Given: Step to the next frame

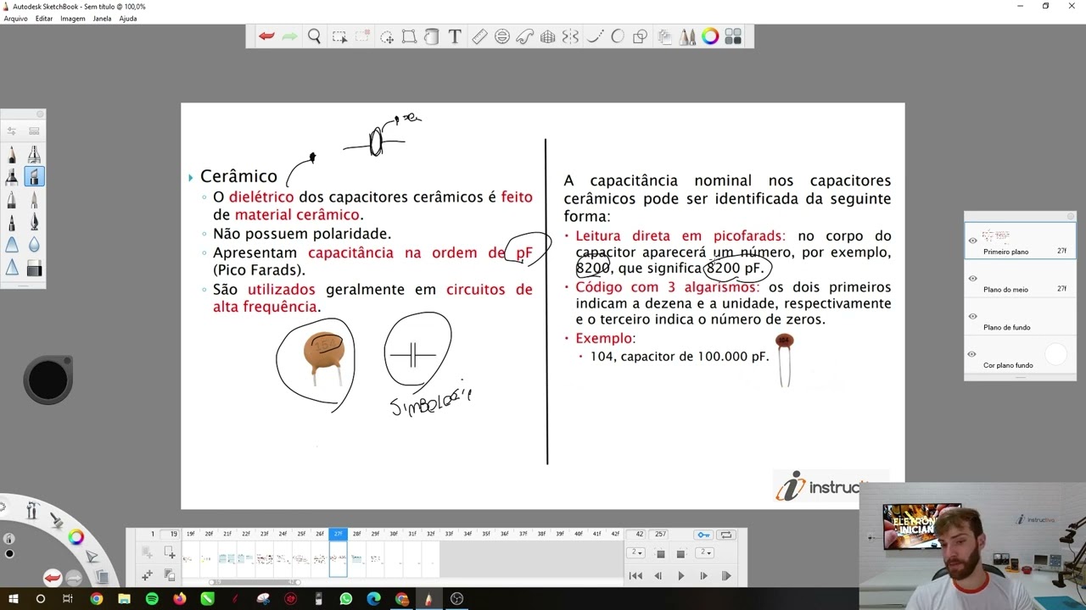Looking at the screenshot, I should (x=703, y=576).
